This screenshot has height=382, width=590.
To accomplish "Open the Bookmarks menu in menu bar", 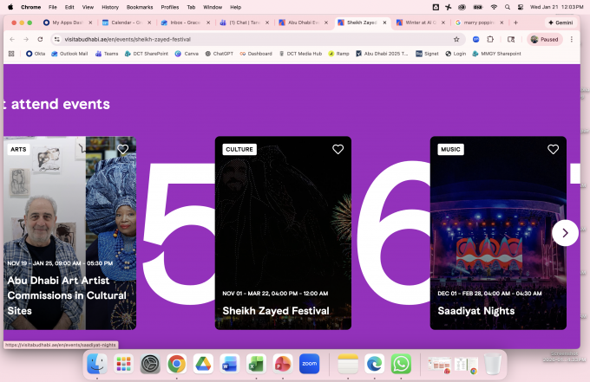I will click(139, 6).
